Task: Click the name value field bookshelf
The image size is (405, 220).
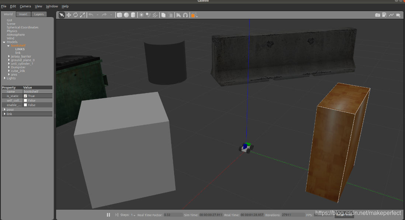Action: 38,92
